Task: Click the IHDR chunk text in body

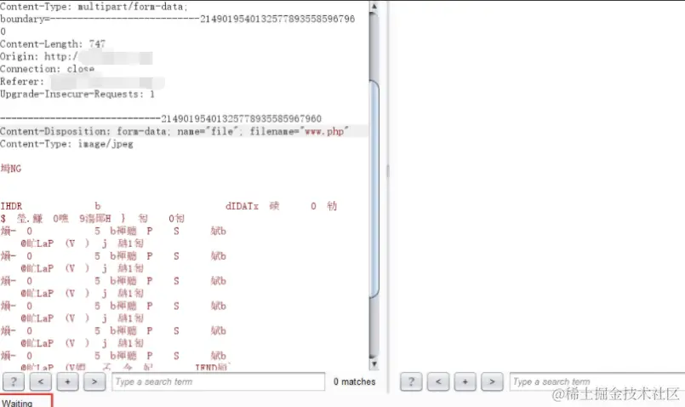Action: 11,206
